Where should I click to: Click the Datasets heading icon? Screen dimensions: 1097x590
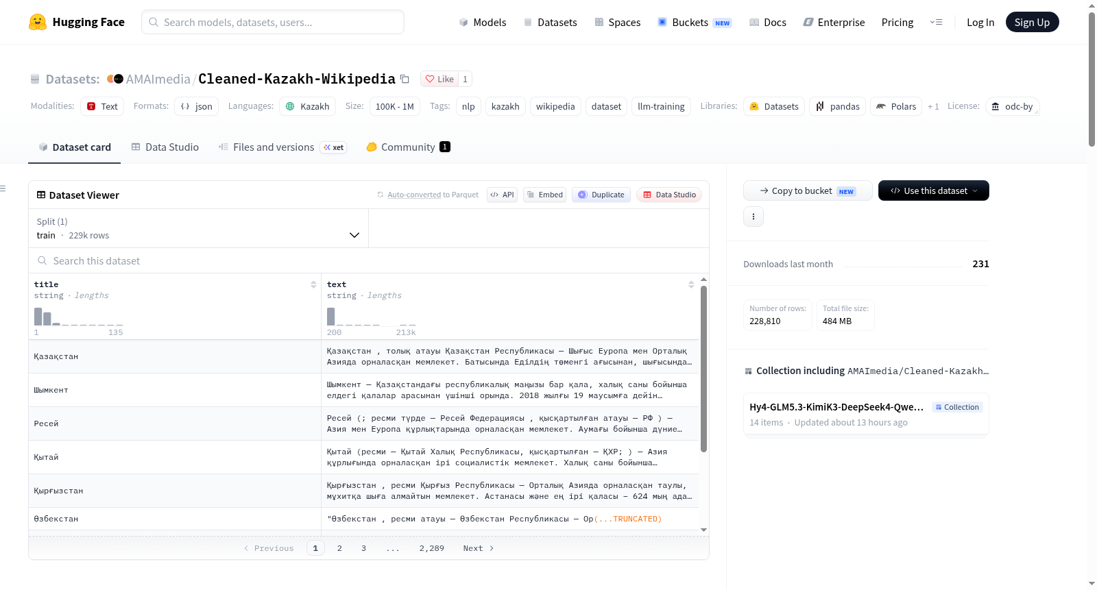tap(35, 79)
